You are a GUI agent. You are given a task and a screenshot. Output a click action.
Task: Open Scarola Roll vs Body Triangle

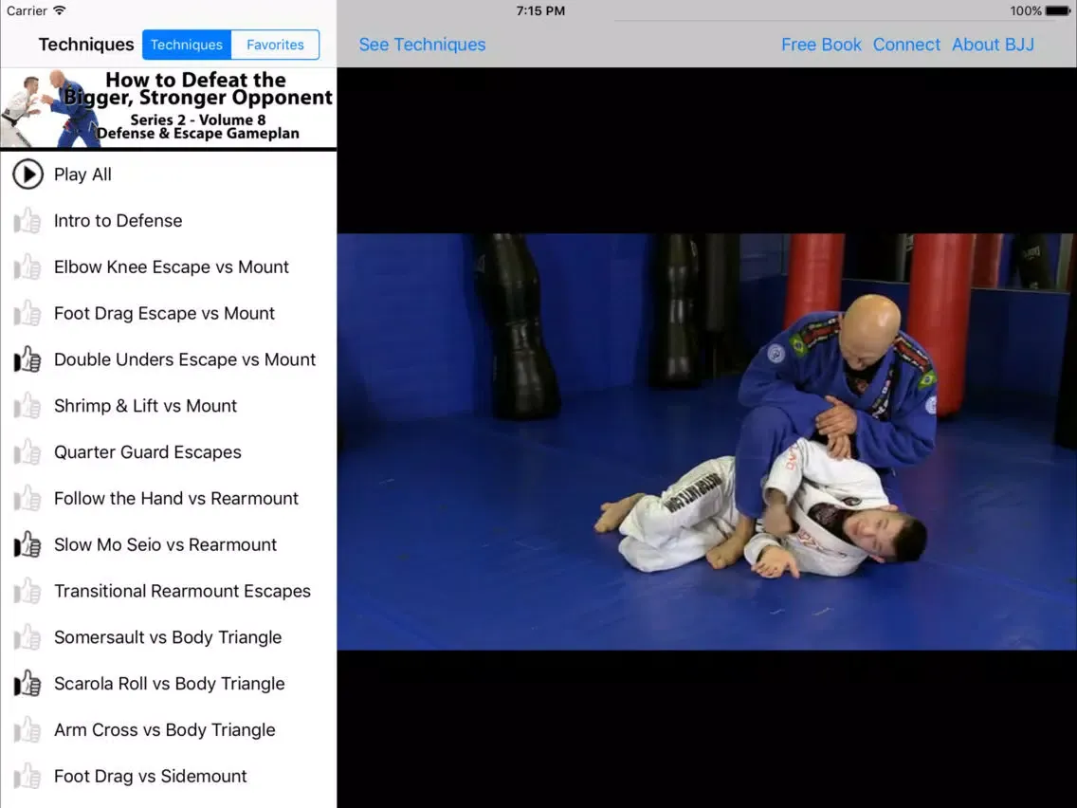[169, 684]
